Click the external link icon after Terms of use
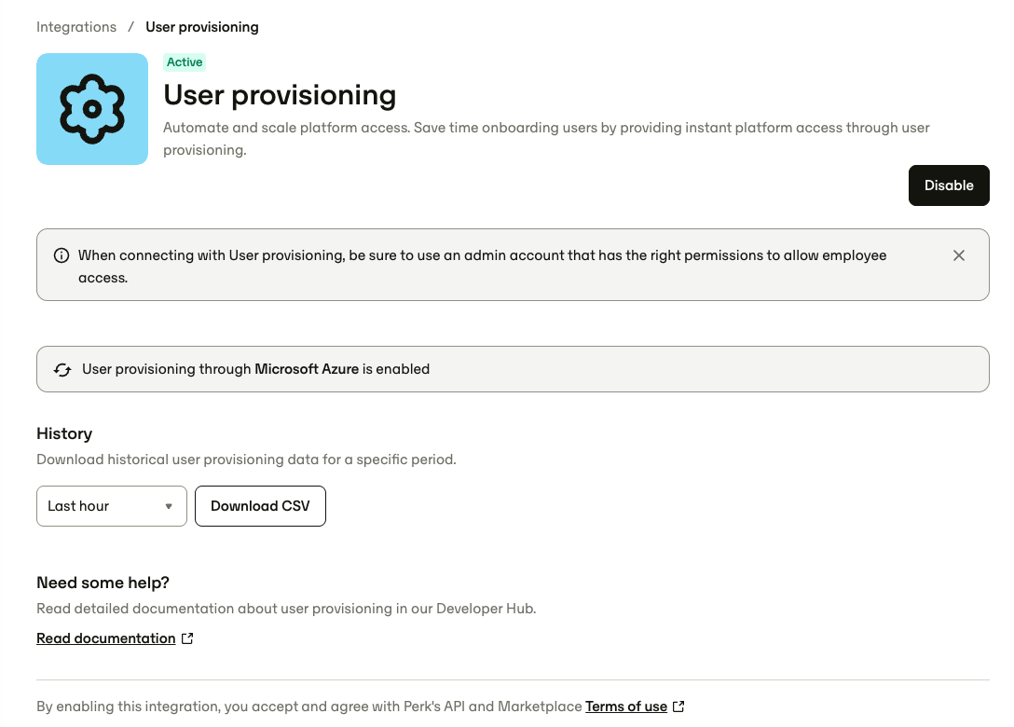The height and width of the screenshot is (727, 1014). pyautogui.click(x=678, y=706)
